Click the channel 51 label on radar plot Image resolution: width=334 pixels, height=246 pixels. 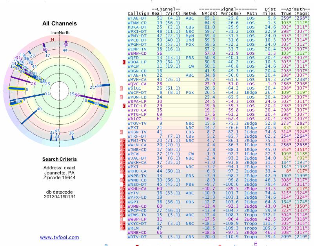coord(47,93)
